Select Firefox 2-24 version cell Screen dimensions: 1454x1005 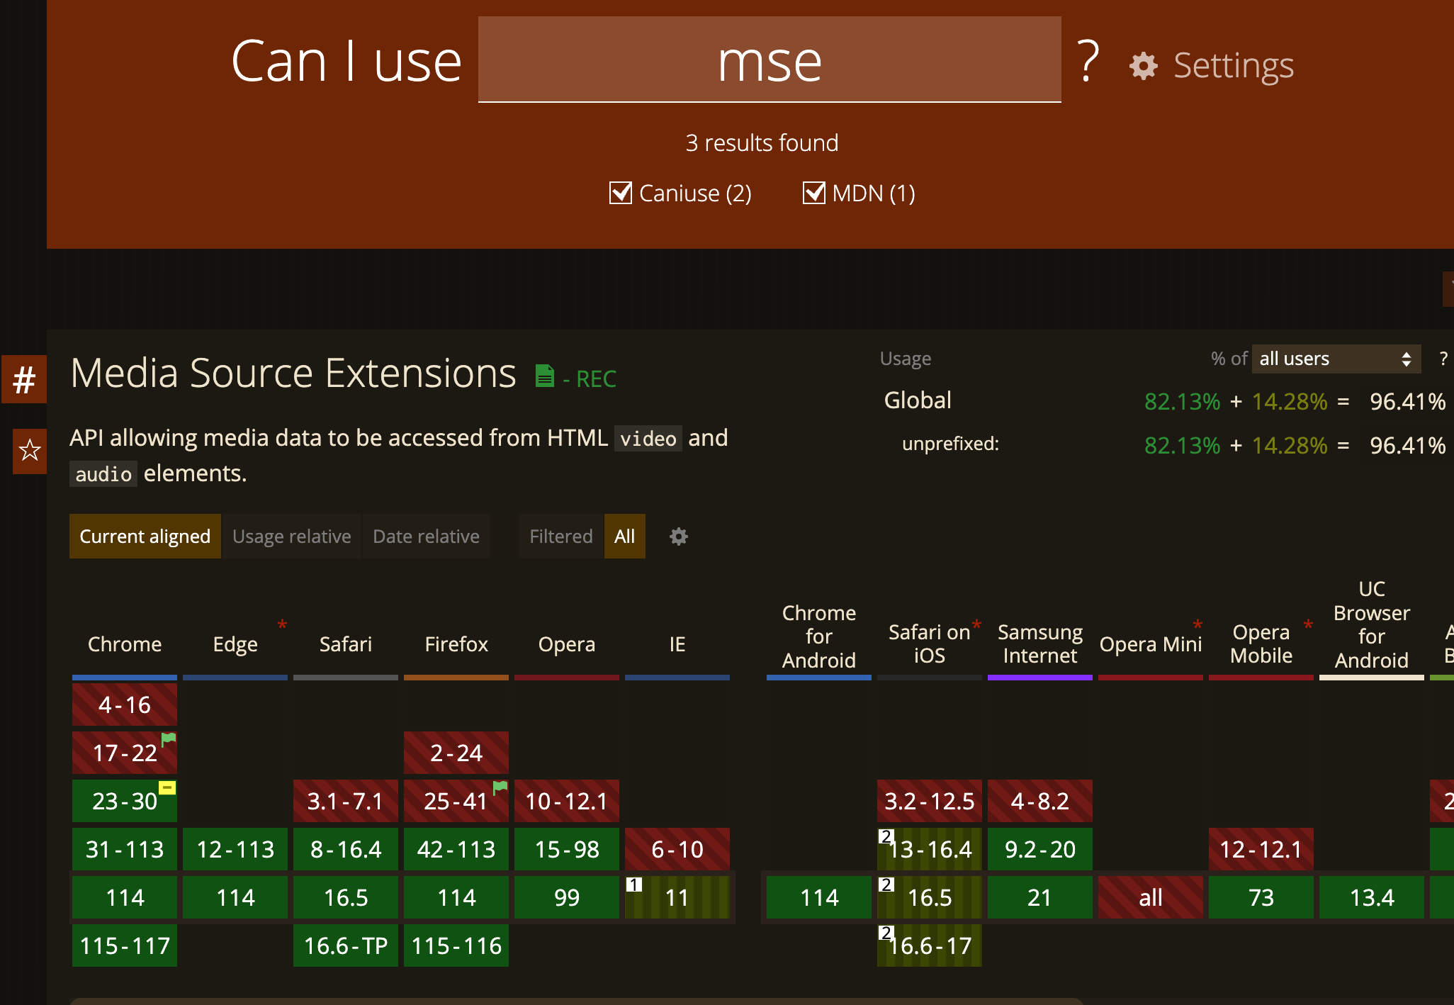(x=456, y=753)
